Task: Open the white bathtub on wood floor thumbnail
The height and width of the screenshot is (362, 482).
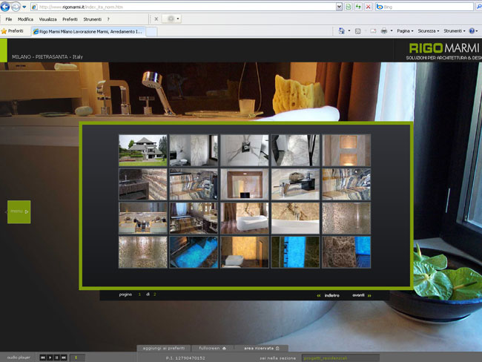Action: click(245, 218)
